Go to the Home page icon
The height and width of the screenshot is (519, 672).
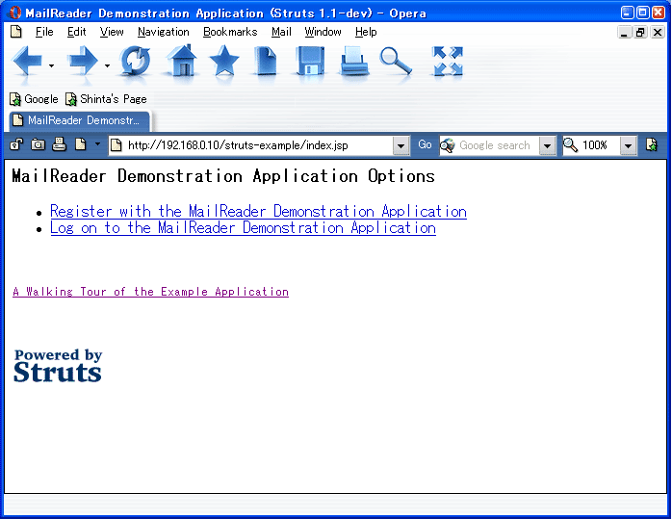[x=181, y=62]
